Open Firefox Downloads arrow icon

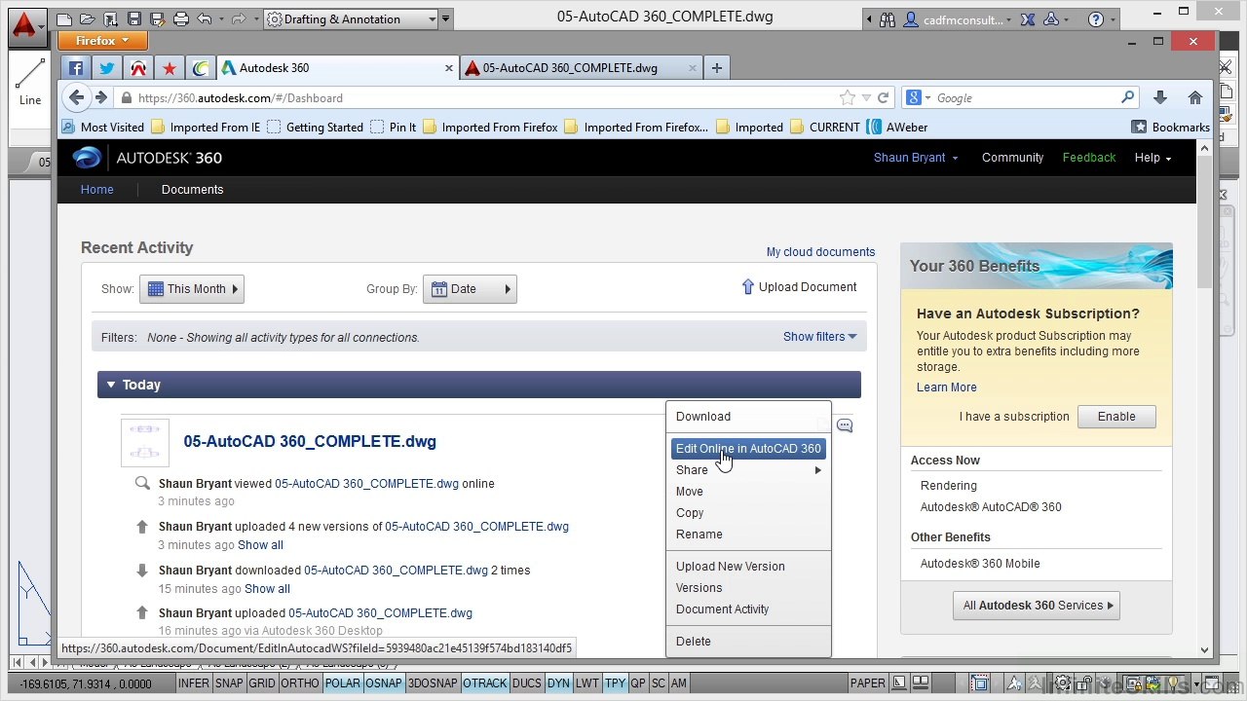tap(1159, 97)
